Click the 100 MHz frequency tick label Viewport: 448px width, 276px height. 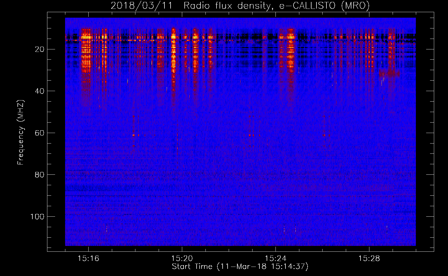[37, 217]
